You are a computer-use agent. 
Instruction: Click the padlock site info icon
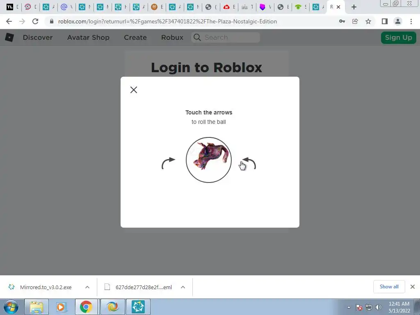(x=52, y=21)
